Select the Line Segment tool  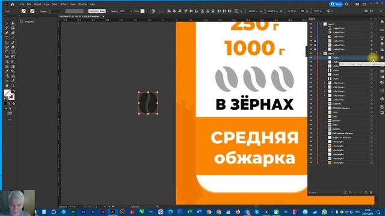point(13,38)
